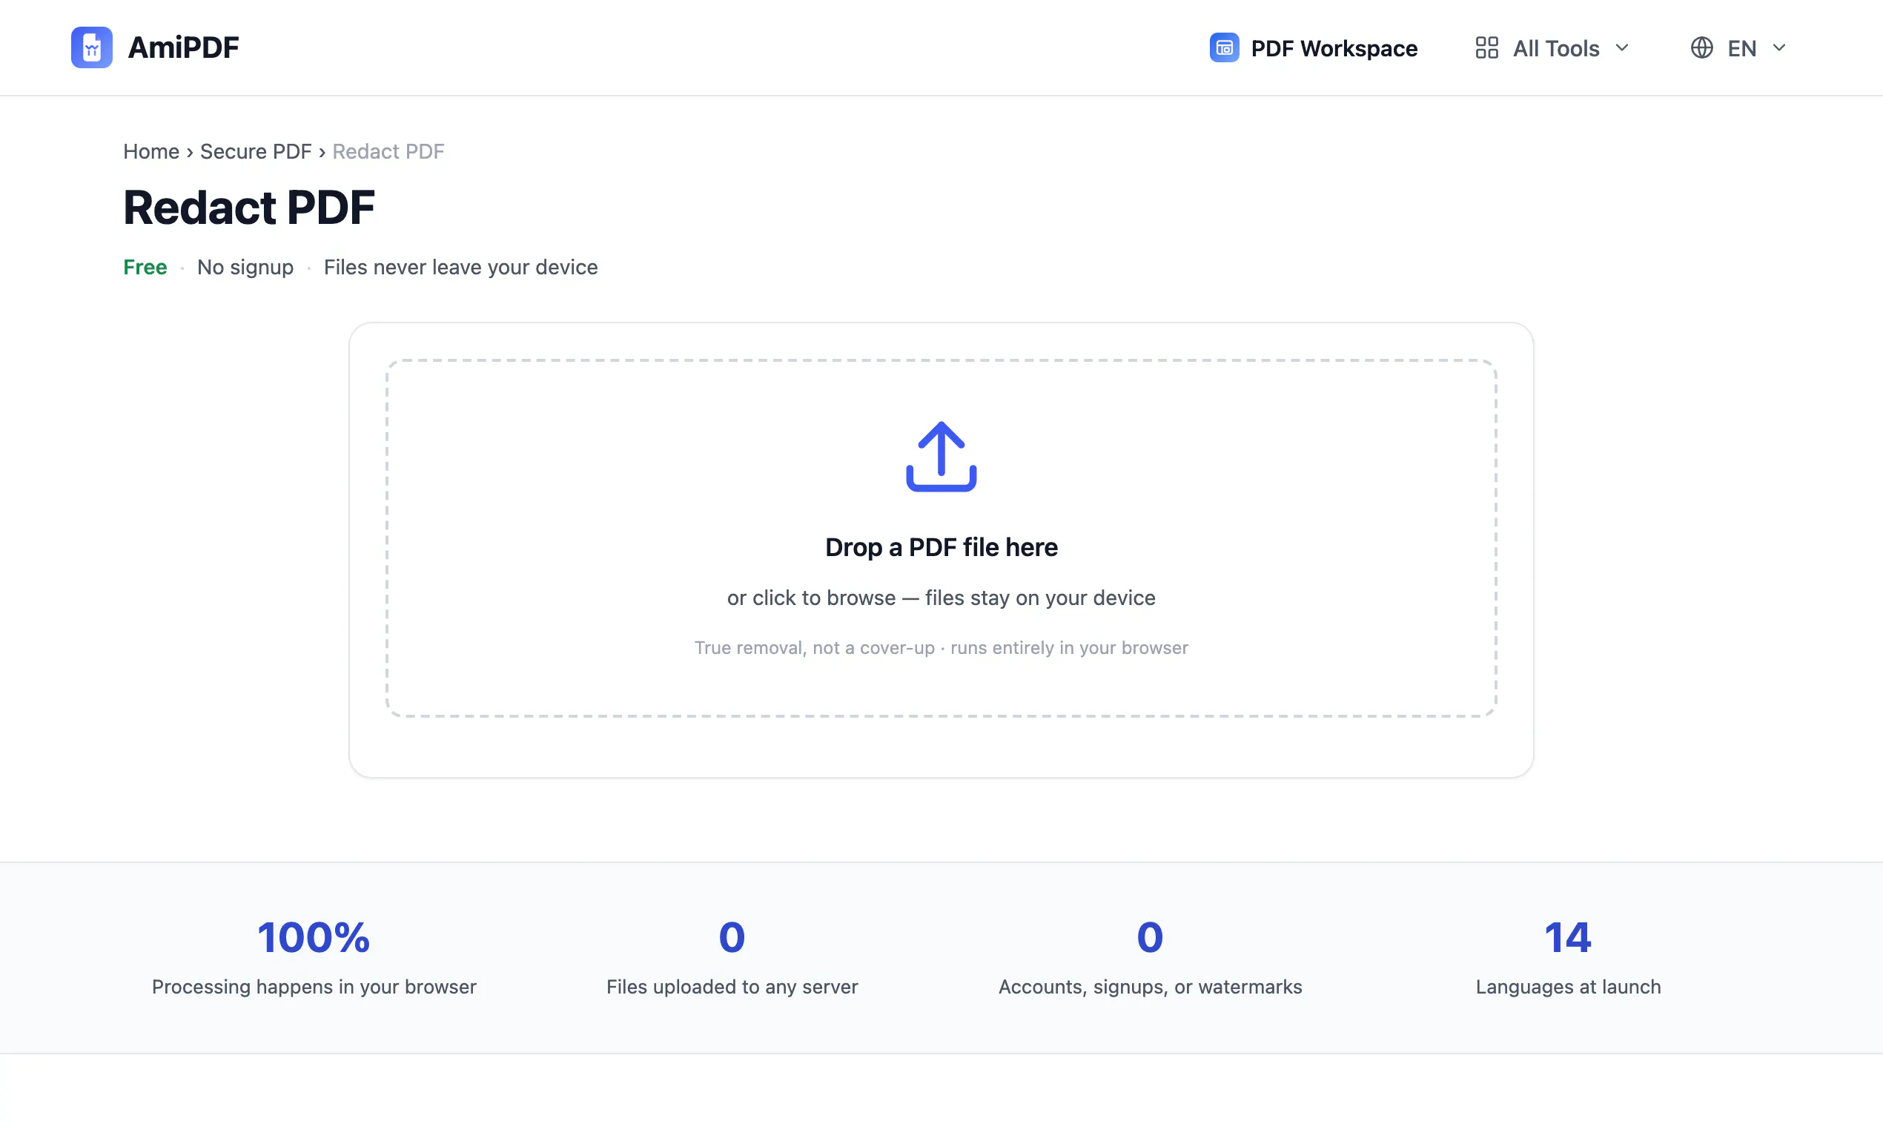Click the 'Redact PDF' page title
This screenshot has width=1883, height=1127.
click(x=249, y=208)
